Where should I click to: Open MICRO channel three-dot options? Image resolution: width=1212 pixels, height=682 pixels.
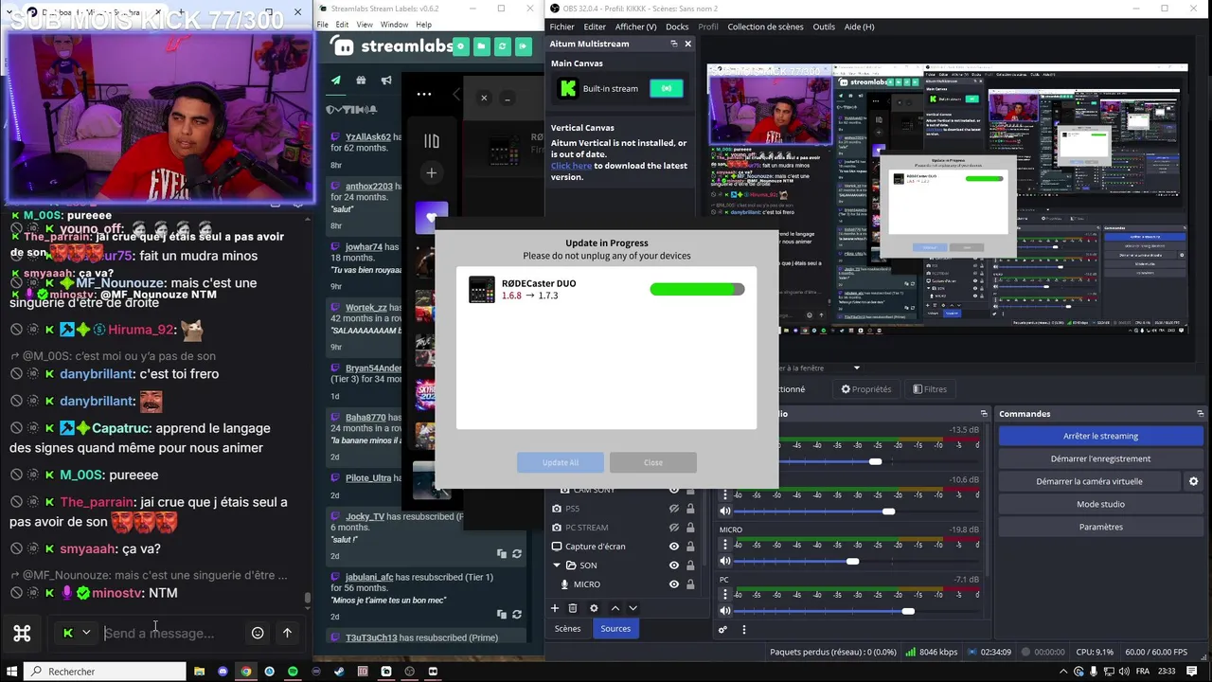click(725, 545)
